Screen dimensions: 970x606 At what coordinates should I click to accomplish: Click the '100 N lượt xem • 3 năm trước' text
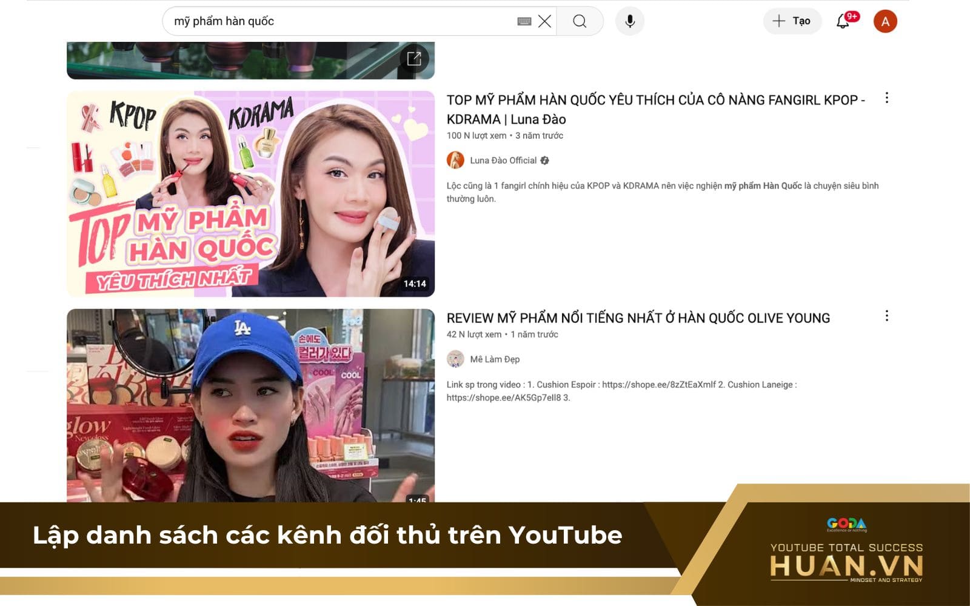click(505, 136)
